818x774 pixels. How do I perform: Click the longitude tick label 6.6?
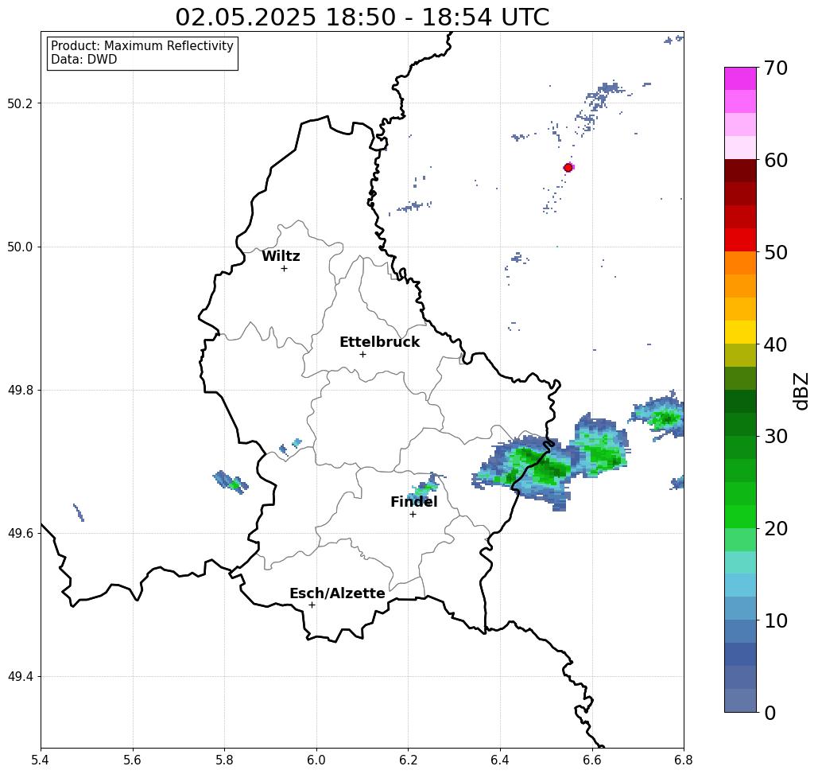coord(591,760)
